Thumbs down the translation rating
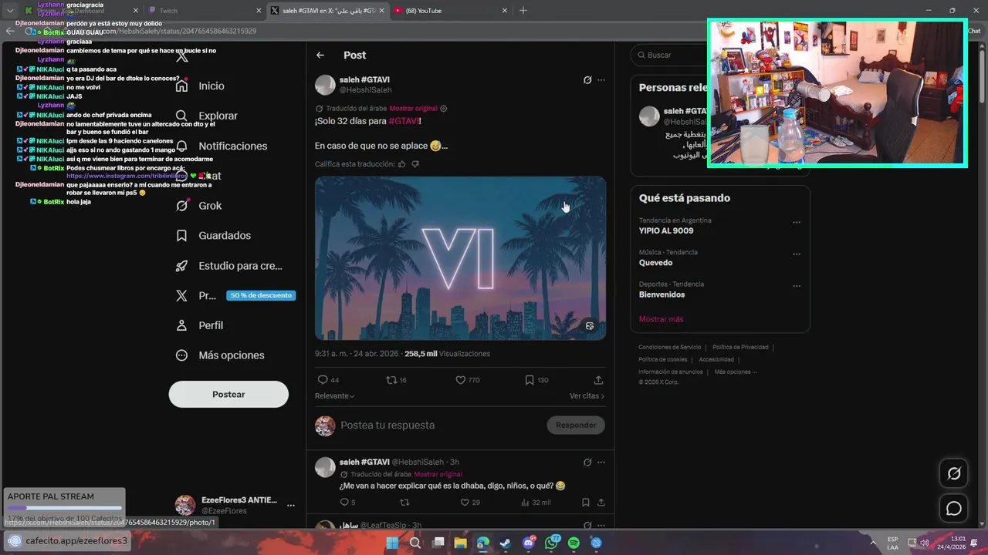988x555 pixels. click(415, 164)
